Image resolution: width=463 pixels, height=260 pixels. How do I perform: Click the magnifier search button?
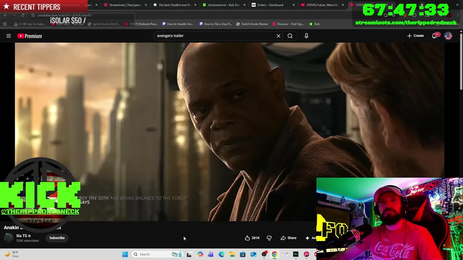[290, 36]
